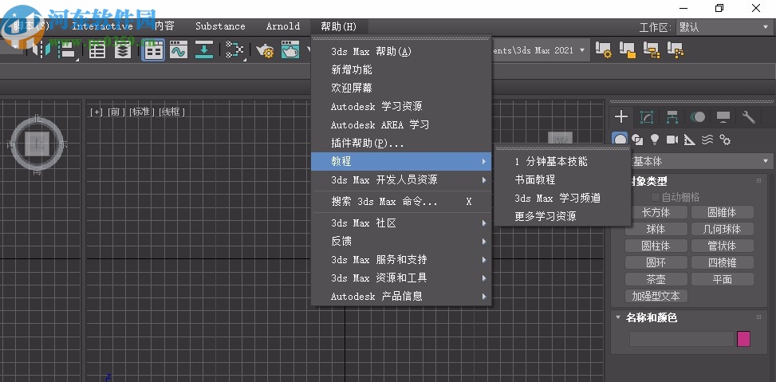Expand the 3ds Max 服务和支持 submenu

coord(401,260)
